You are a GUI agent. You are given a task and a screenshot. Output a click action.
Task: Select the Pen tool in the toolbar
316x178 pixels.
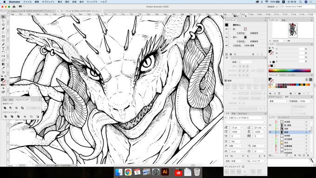(3, 29)
